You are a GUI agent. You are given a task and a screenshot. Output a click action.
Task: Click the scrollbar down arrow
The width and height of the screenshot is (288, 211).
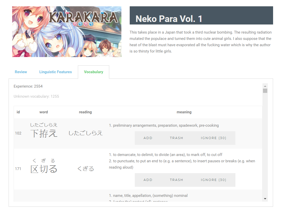point(265,199)
